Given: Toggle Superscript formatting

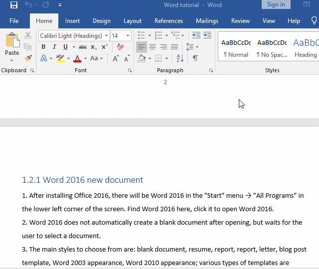Looking at the screenshot, I should click(105, 47).
